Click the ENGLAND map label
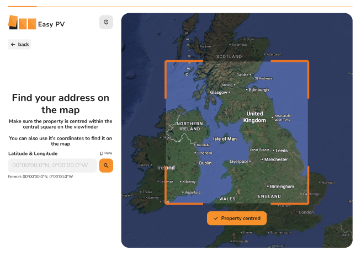Image resolution: width=361 pixels, height=256 pixels. (x=269, y=196)
